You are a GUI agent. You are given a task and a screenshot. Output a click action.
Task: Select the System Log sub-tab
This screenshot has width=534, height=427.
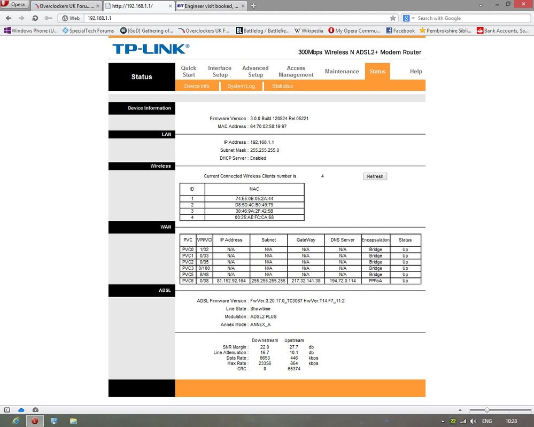tap(241, 86)
